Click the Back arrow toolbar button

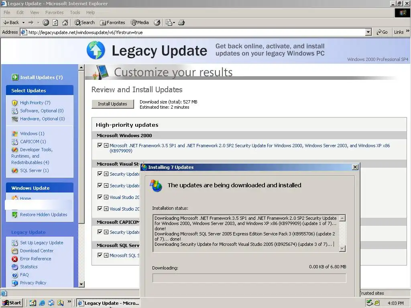(x=11, y=22)
